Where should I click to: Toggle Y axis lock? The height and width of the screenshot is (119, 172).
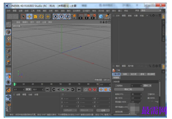coord(62,17)
